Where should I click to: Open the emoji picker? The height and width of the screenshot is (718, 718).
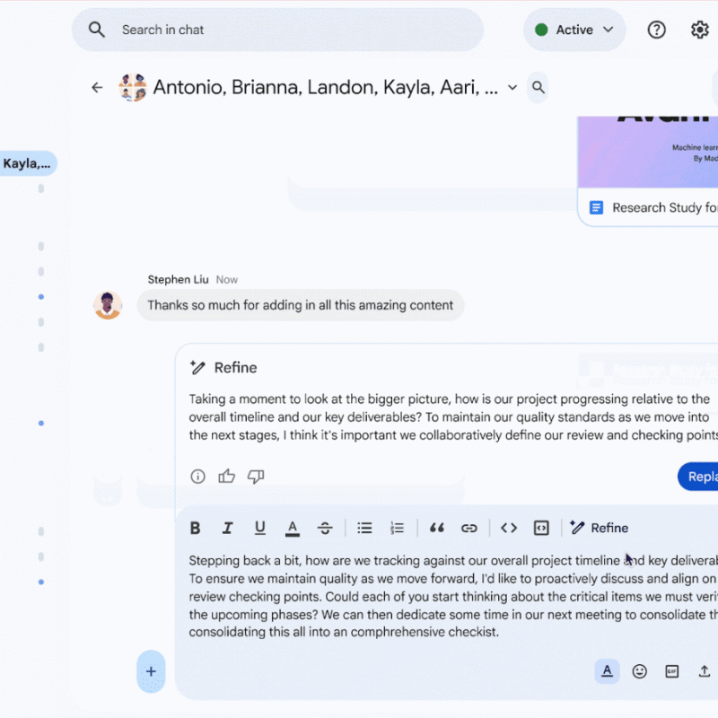coord(640,670)
